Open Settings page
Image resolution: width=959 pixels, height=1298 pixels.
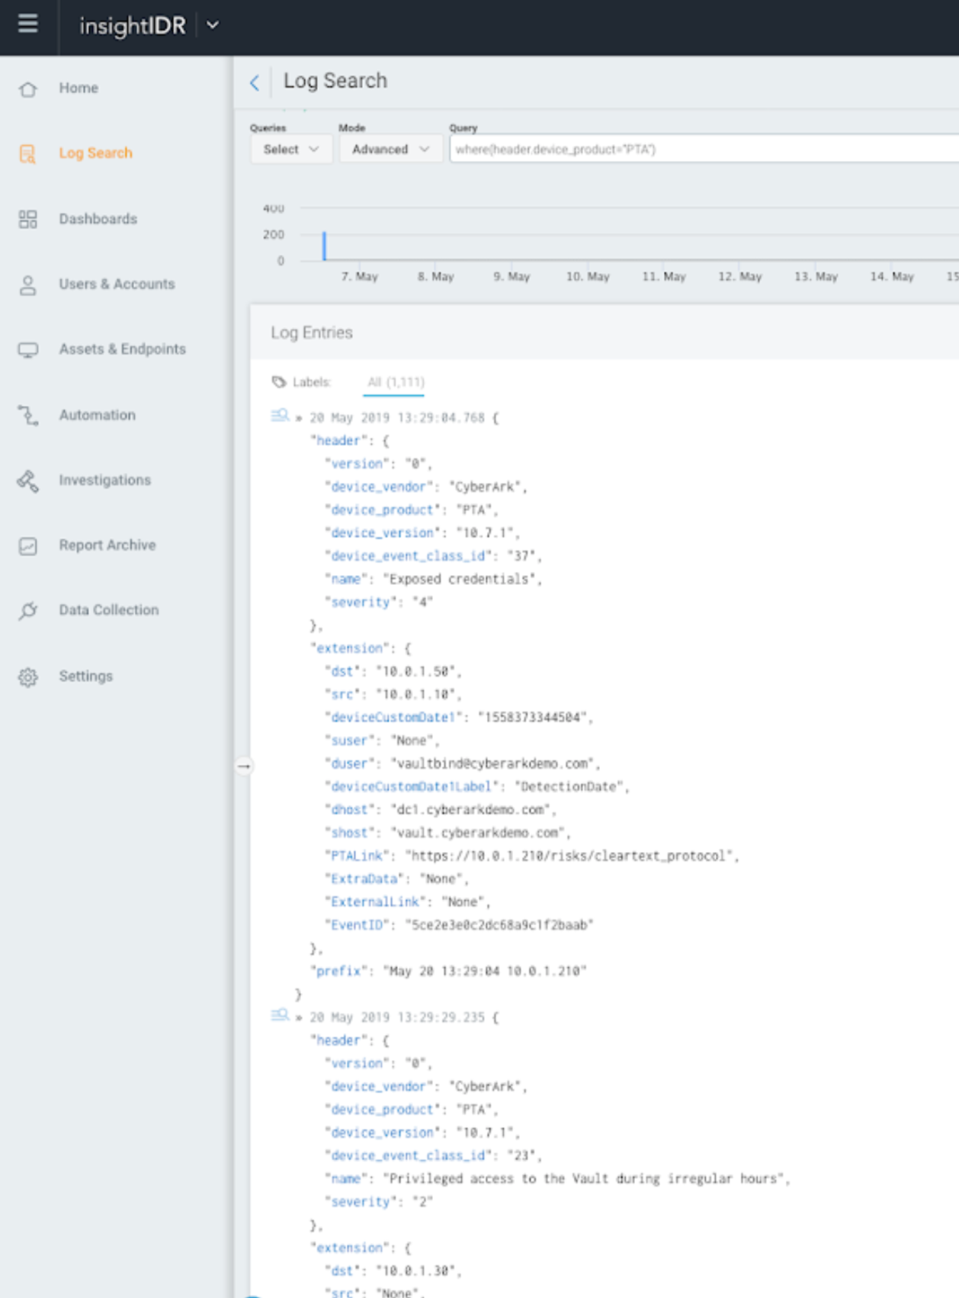coord(85,676)
